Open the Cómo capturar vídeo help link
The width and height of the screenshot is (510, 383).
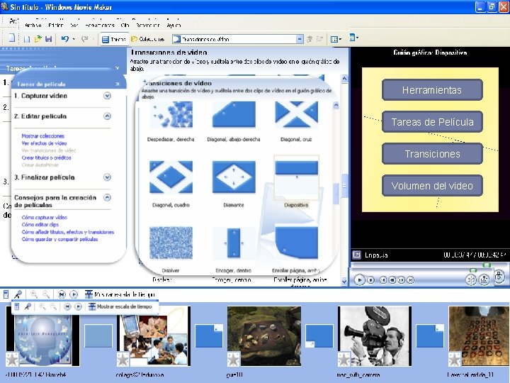point(44,217)
